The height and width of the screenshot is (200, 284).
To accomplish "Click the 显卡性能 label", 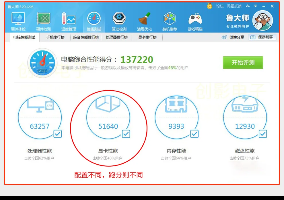I will (108, 151).
